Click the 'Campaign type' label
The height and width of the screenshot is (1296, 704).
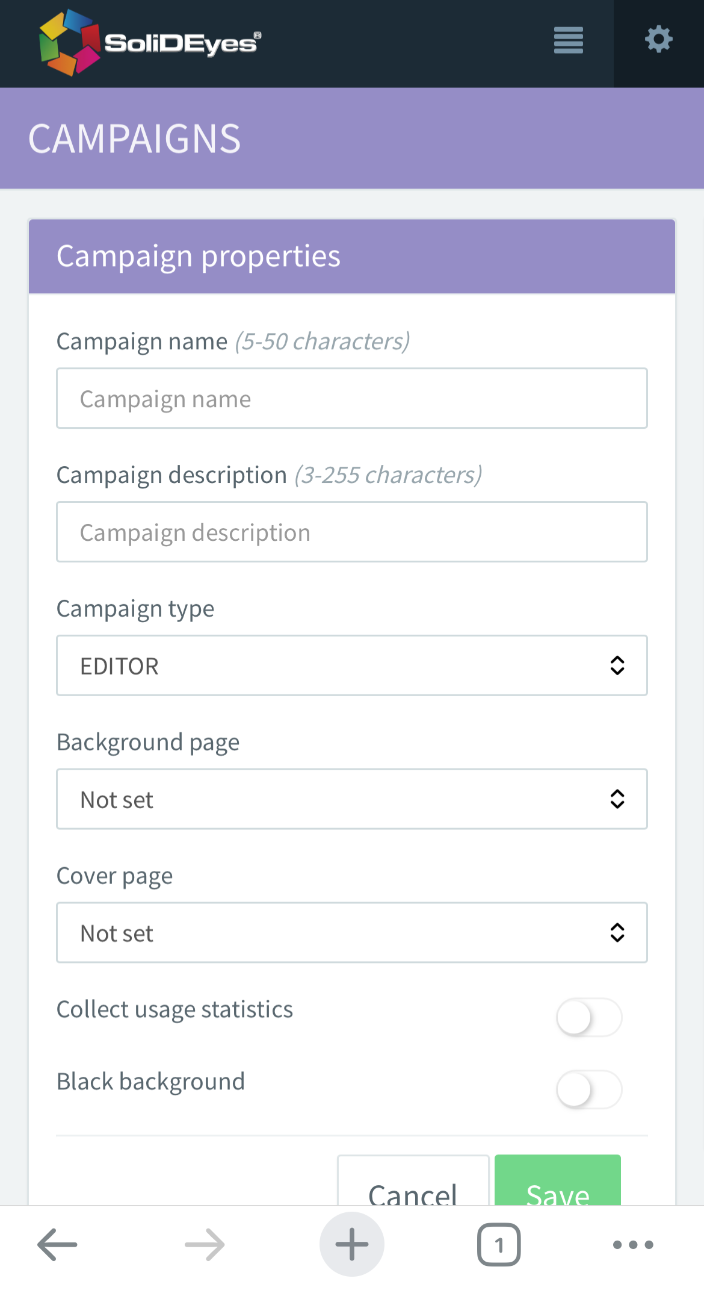click(135, 609)
